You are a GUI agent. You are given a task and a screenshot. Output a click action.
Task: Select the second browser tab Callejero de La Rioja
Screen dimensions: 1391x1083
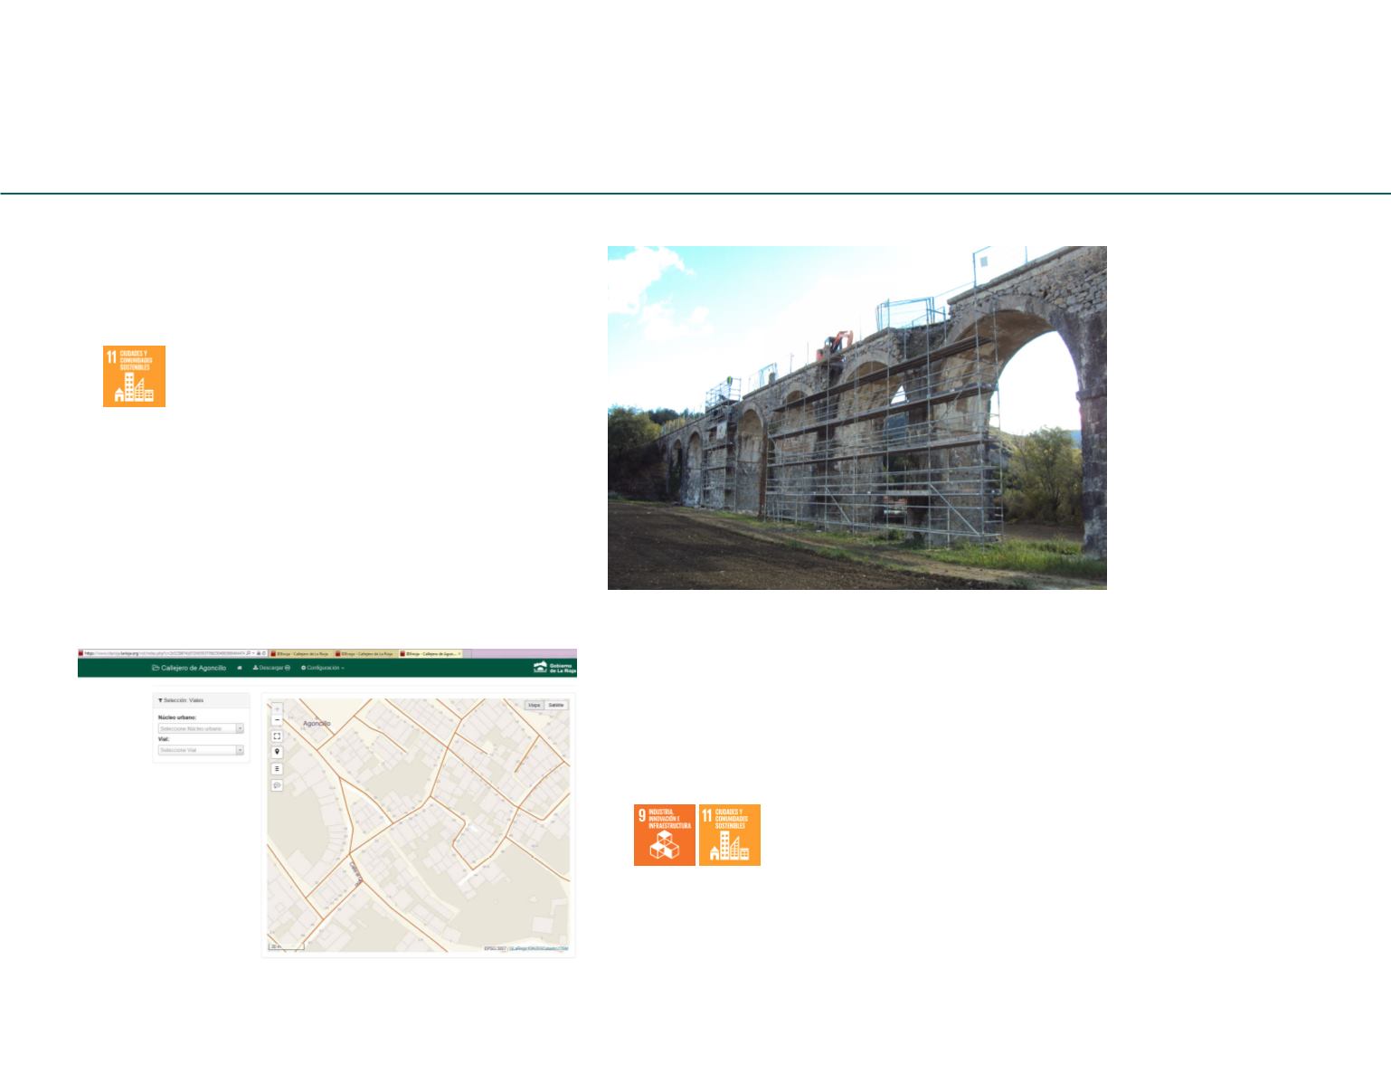[x=364, y=653]
